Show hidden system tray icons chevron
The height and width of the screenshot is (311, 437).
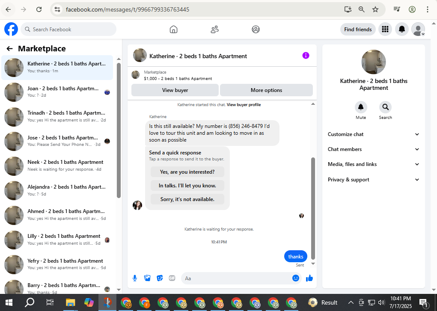tap(351, 302)
